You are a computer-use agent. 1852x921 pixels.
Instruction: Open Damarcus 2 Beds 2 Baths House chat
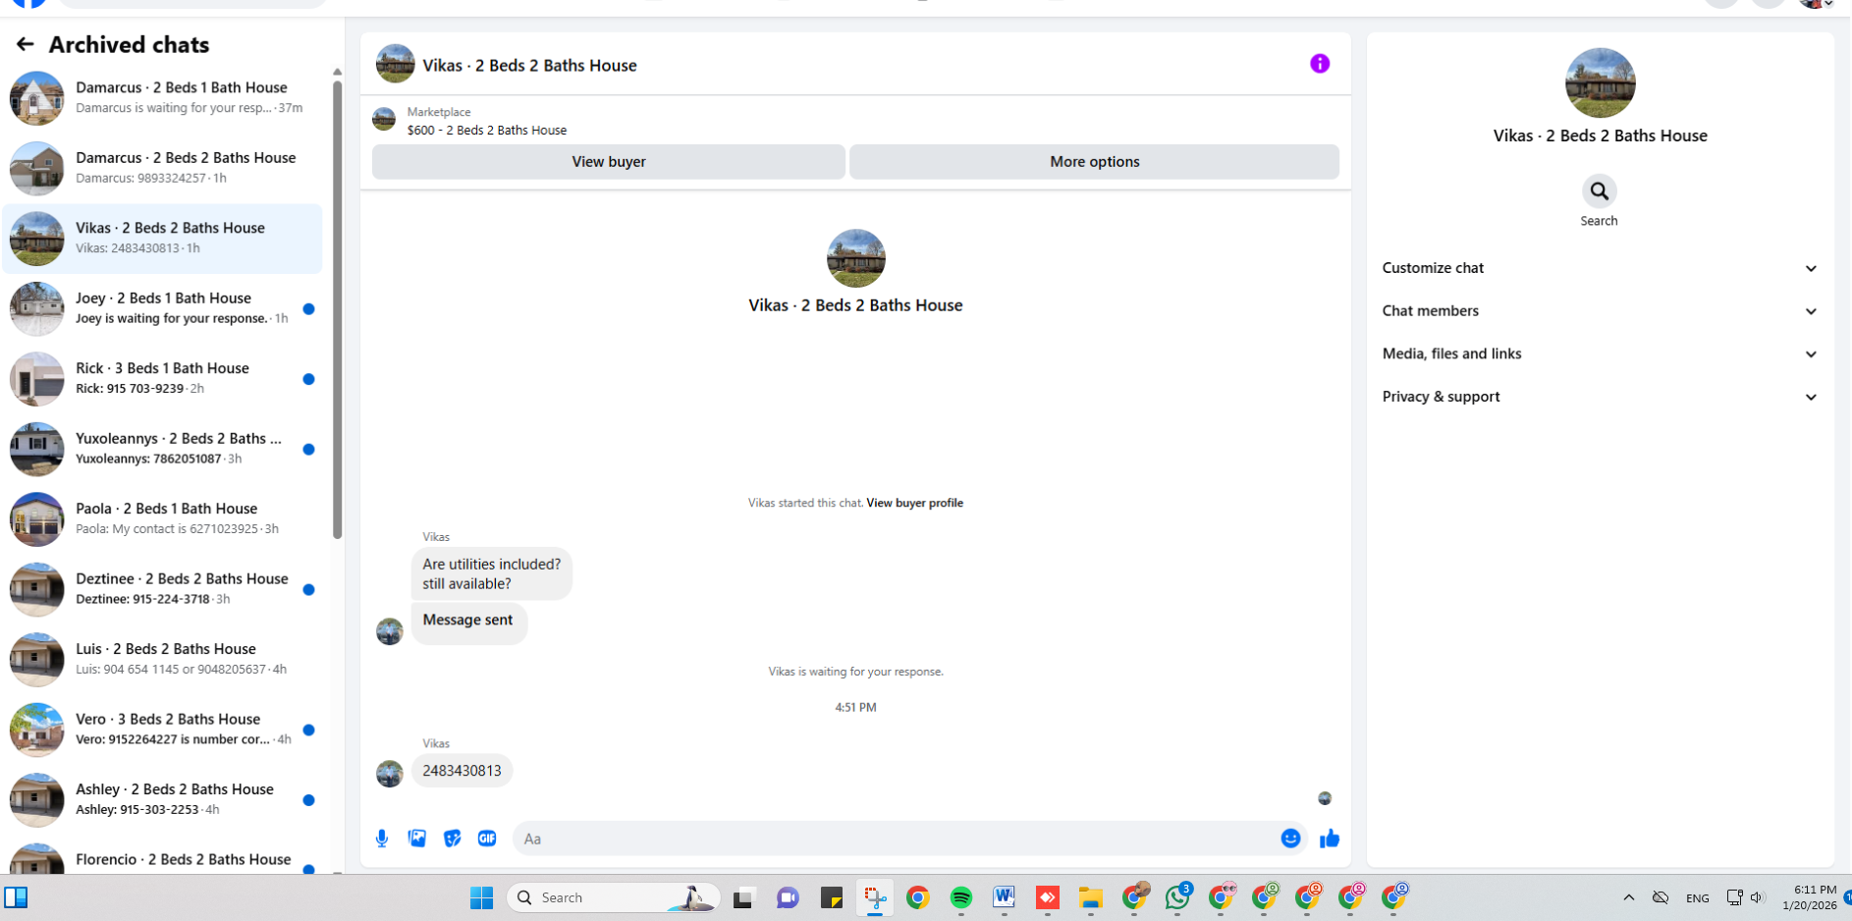[162, 168]
